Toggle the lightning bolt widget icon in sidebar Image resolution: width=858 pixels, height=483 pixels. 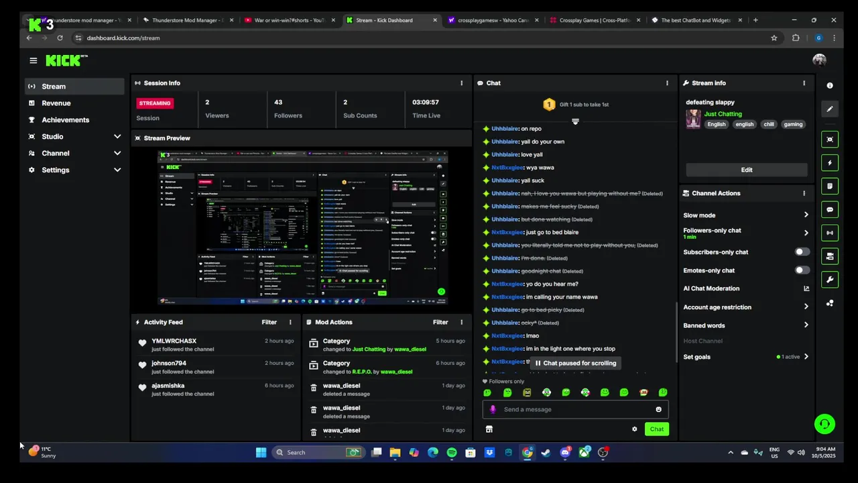click(830, 163)
